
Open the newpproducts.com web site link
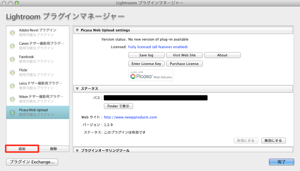130,117
